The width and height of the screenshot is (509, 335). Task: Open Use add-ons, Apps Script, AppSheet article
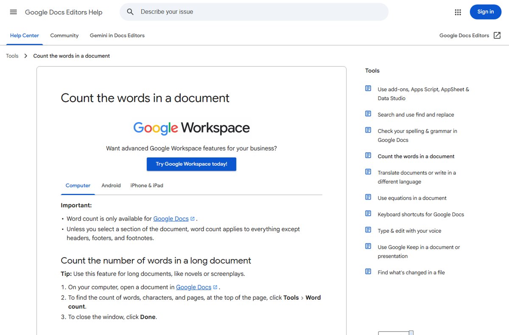[423, 94]
